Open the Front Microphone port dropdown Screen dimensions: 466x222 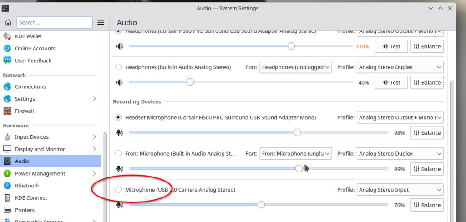[296, 154]
